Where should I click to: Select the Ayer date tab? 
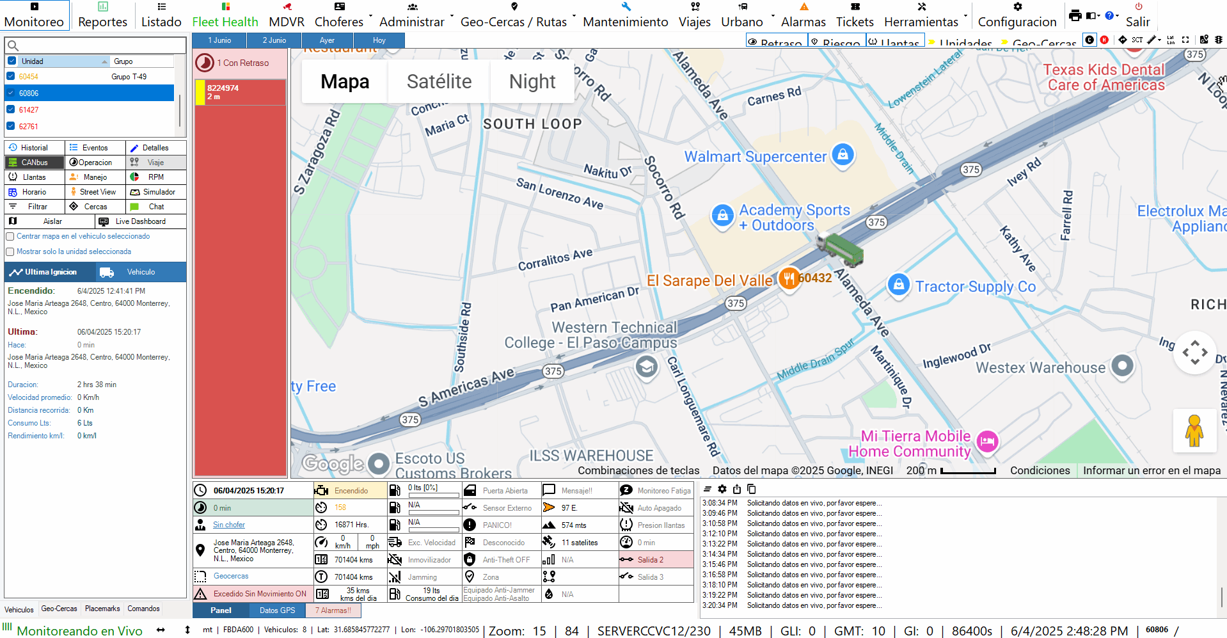(x=327, y=40)
